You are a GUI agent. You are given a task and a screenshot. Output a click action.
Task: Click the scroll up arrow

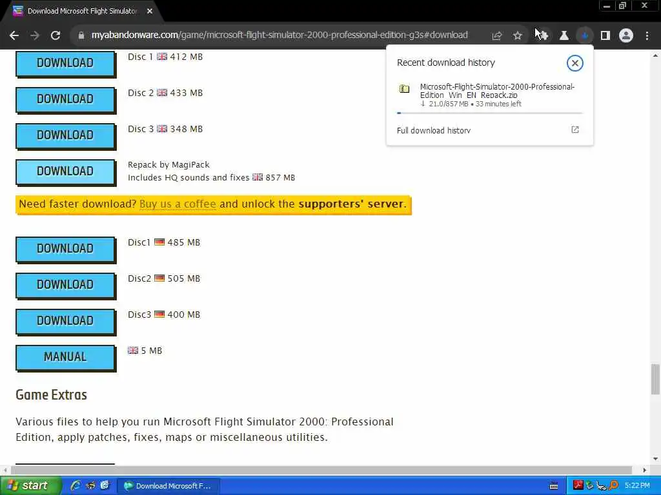coord(655,55)
